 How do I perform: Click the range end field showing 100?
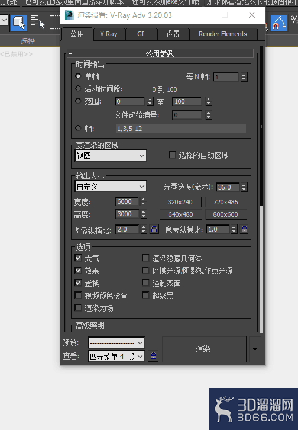tap(187, 101)
